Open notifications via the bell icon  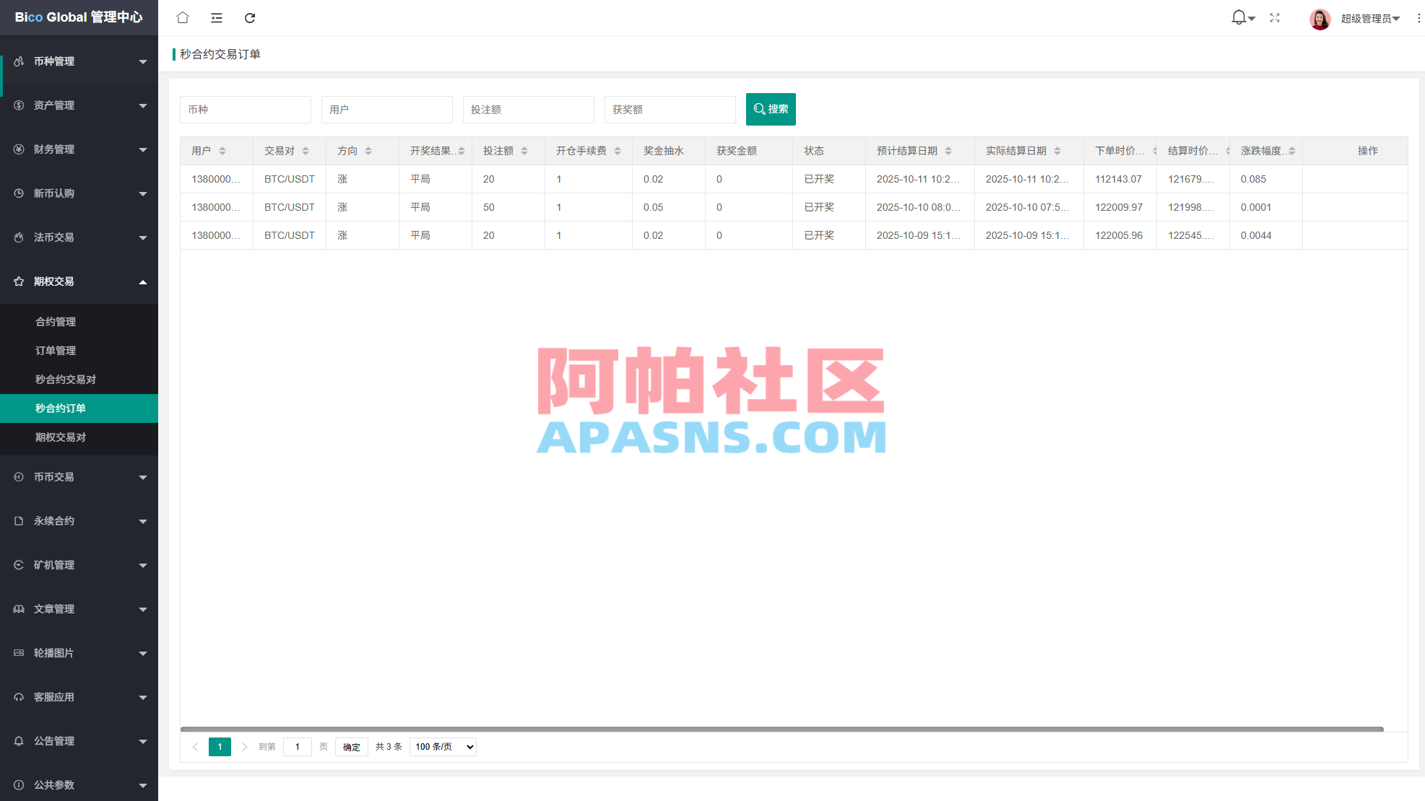(1238, 17)
